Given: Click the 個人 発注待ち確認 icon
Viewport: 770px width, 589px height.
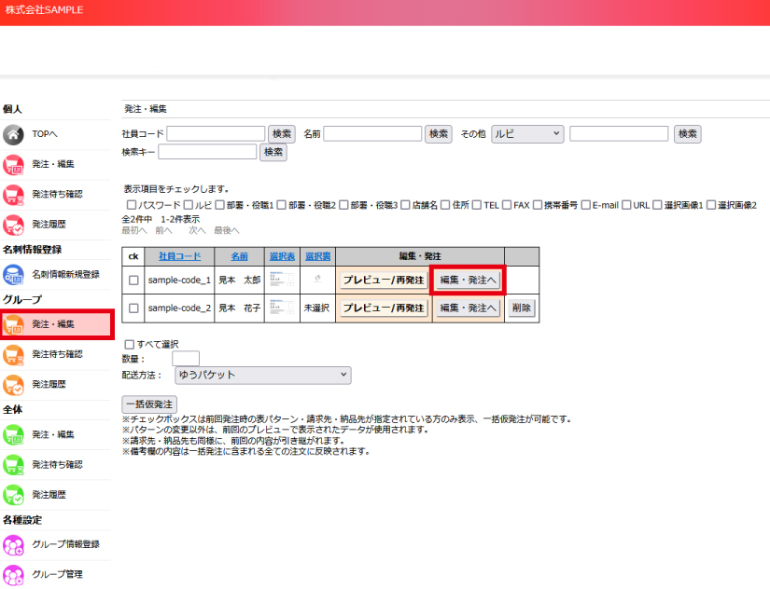Looking at the screenshot, I should [13, 194].
